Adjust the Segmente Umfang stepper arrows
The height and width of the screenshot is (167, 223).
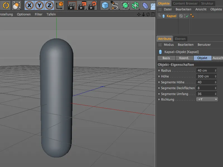(215, 94)
